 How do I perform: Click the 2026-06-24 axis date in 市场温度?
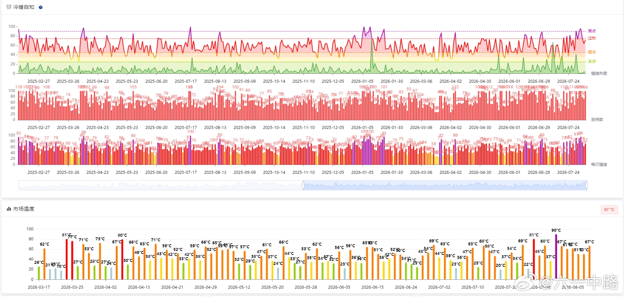[406, 287]
